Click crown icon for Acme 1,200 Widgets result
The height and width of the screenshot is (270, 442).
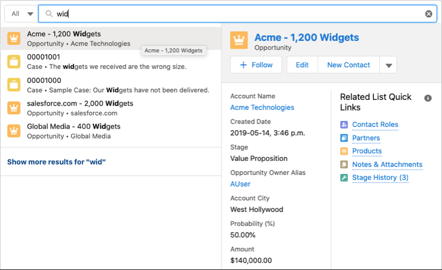14,38
